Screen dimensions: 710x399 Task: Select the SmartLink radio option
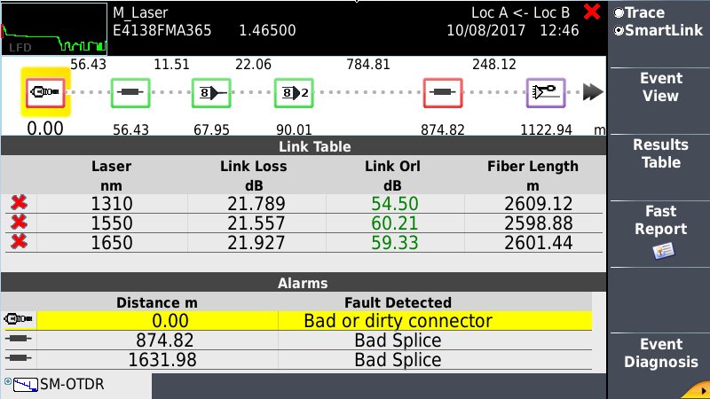coord(658,30)
